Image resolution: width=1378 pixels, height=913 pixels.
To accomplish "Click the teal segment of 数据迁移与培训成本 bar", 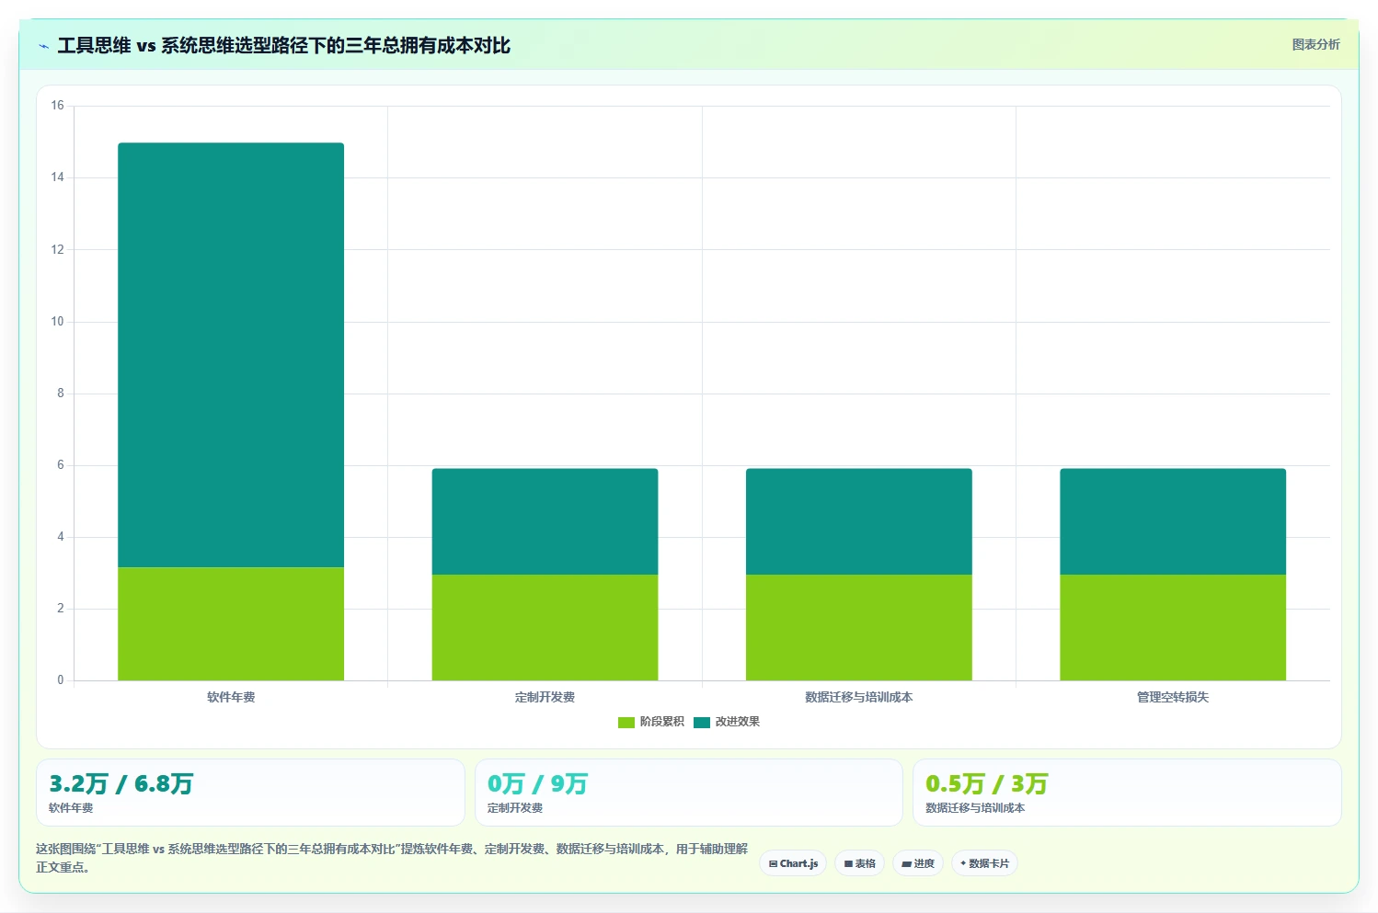I will click(858, 521).
